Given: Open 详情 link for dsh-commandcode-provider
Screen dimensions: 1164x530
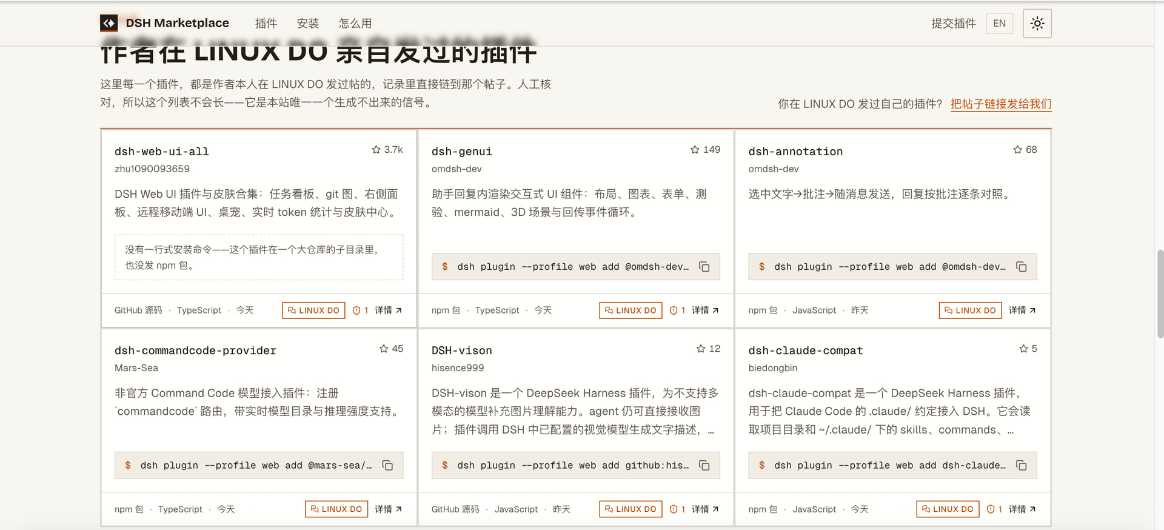Looking at the screenshot, I should (388, 509).
